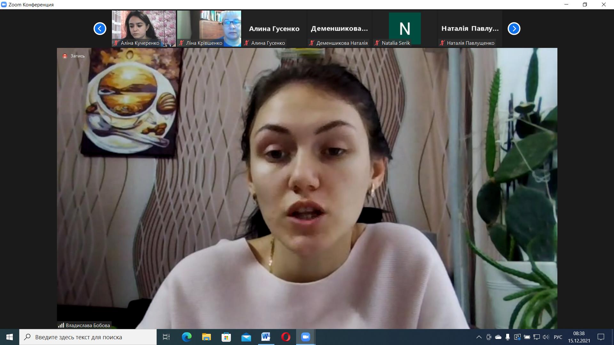Click muted mic icon of Деменшикова Наталія
The image size is (614, 345).
(312, 43)
